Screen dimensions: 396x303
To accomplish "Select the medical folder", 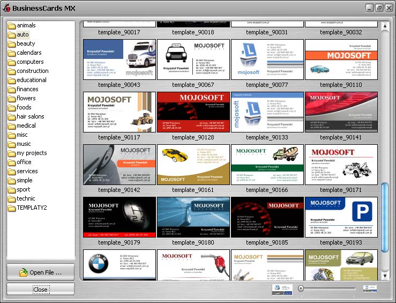I will (x=22, y=125).
